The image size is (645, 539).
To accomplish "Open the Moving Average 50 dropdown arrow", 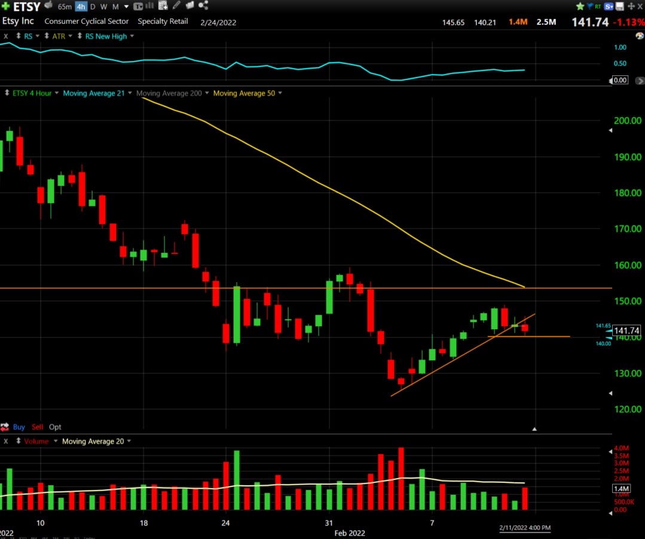I will click(x=280, y=93).
